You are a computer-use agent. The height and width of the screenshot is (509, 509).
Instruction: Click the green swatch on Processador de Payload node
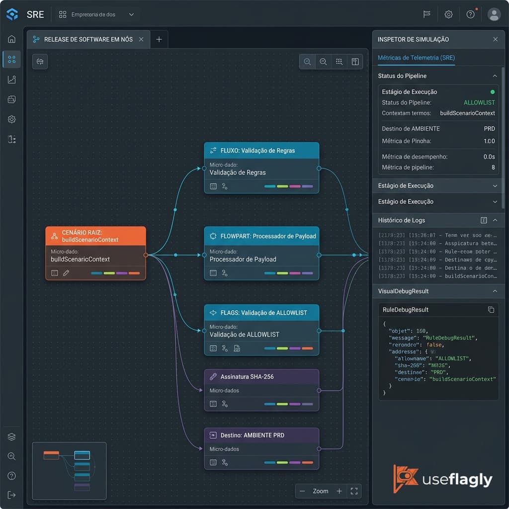[282, 273]
